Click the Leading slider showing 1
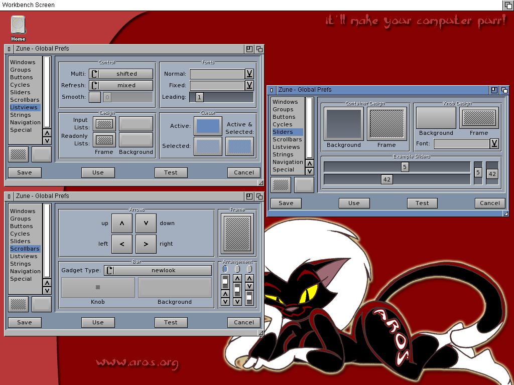The width and height of the screenshot is (514, 385). pyautogui.click(x=221, y=97)
